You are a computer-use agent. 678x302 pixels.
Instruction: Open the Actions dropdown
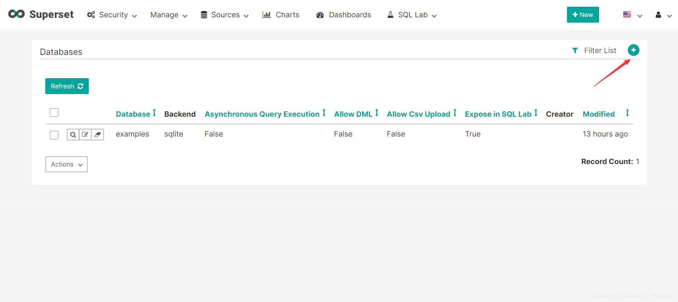pyautogui.click(x=66, y=164)
